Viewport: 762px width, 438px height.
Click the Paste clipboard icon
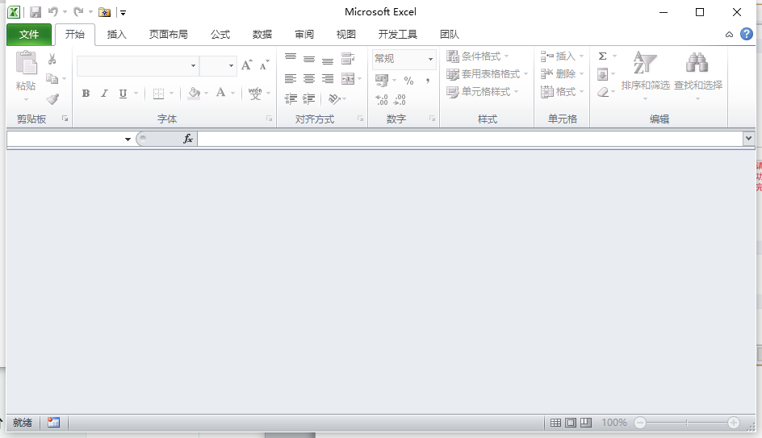pos(26,63)
